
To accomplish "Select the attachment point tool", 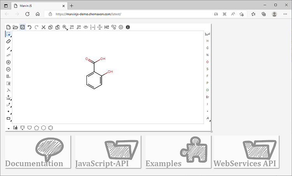I will (x=9, y=90).
